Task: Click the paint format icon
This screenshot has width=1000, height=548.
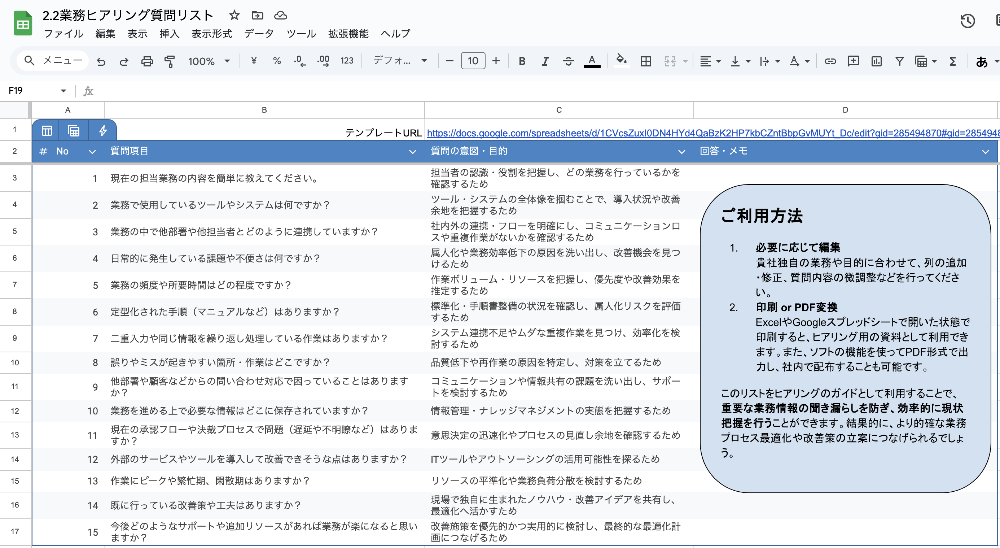Action: coord(170,61)
